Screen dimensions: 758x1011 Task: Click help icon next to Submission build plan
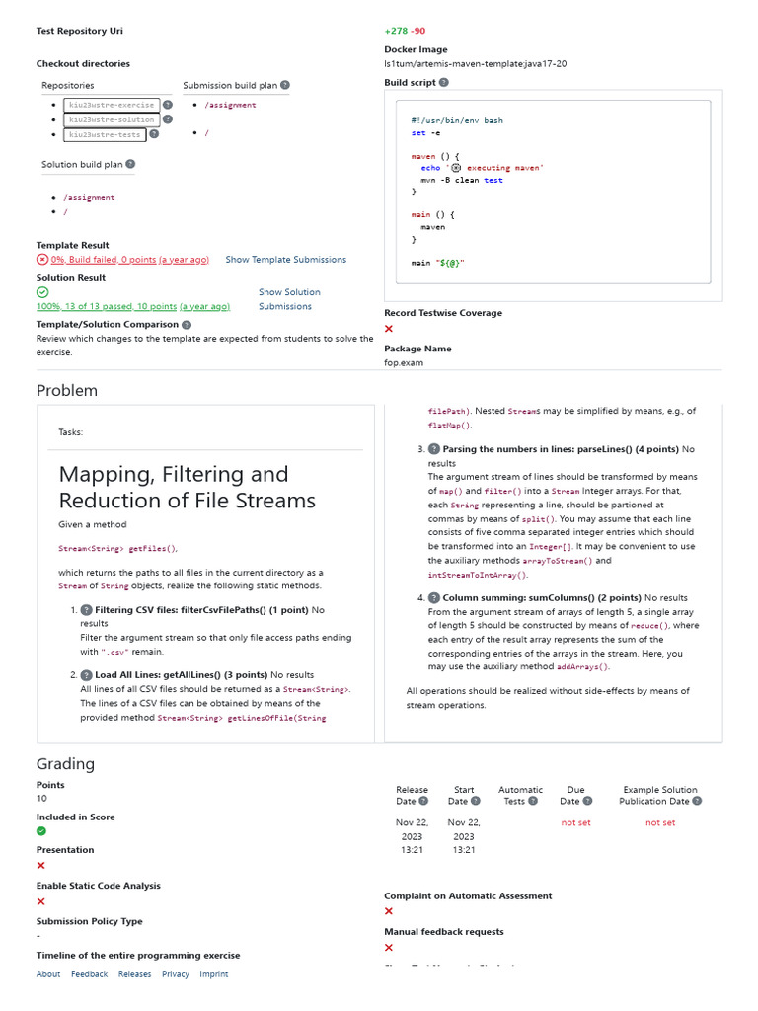pyautogui.click(x=285, y=85)
